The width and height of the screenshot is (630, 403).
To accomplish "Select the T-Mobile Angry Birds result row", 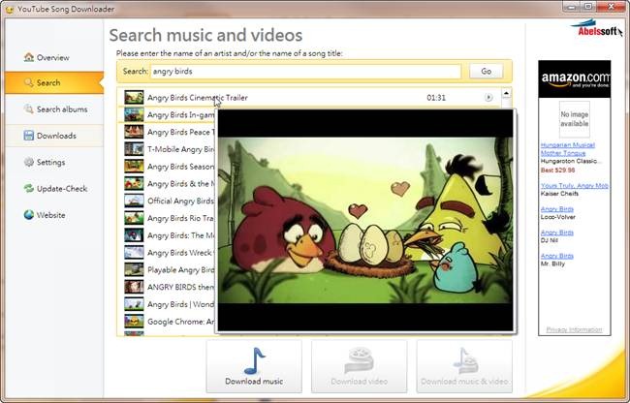I will (167, 149).
